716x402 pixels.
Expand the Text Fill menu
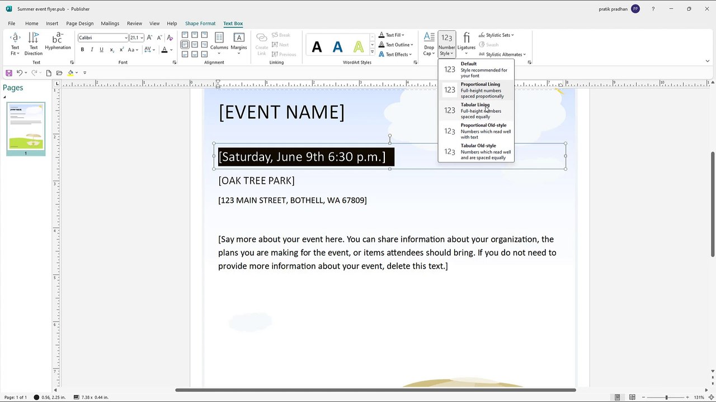391,35
